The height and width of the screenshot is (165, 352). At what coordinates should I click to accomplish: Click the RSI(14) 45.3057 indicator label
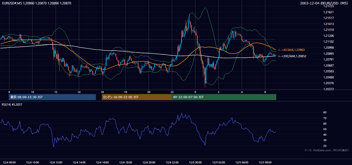click(x=12, y=105)
